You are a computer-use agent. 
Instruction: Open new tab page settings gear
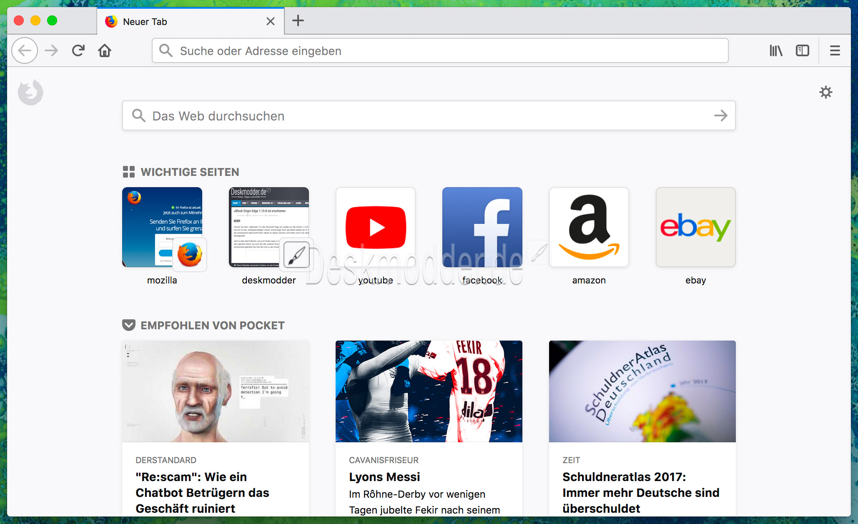point(825,92)
